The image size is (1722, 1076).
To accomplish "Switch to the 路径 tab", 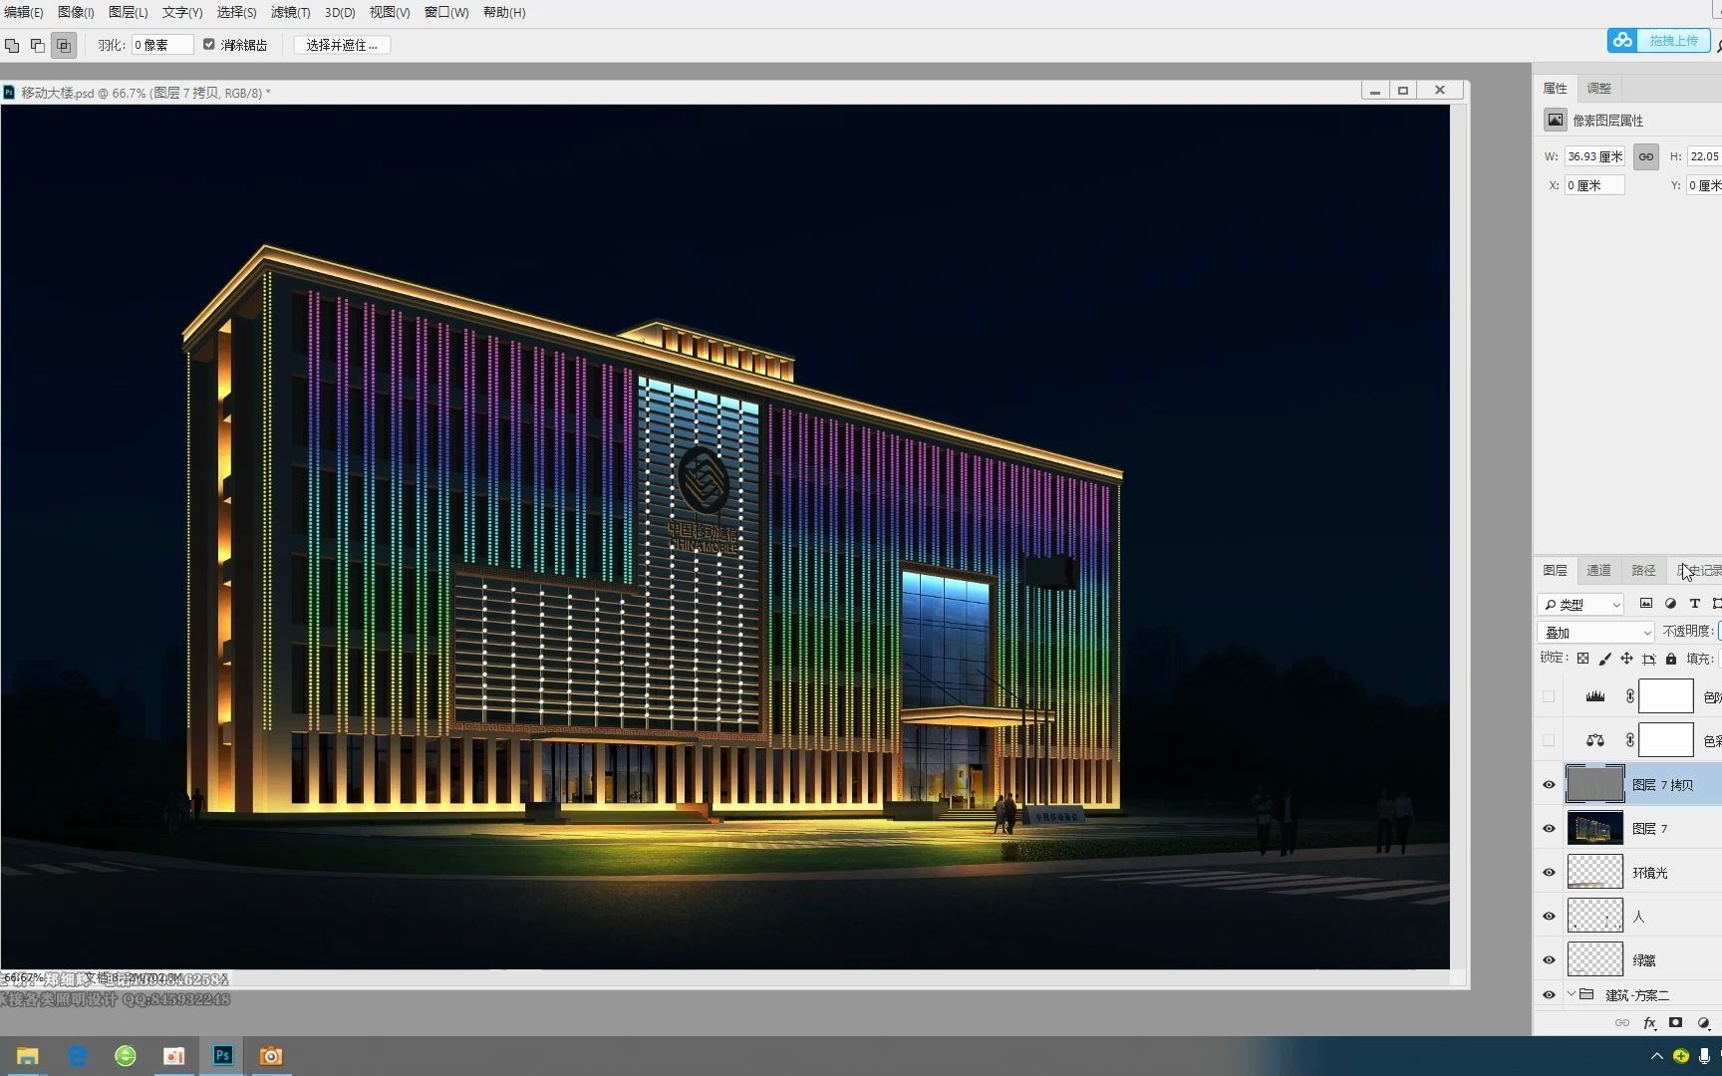I will [x=1644, y=571].
